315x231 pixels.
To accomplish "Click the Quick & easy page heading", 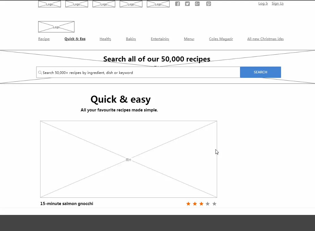I will pos(121,100).
